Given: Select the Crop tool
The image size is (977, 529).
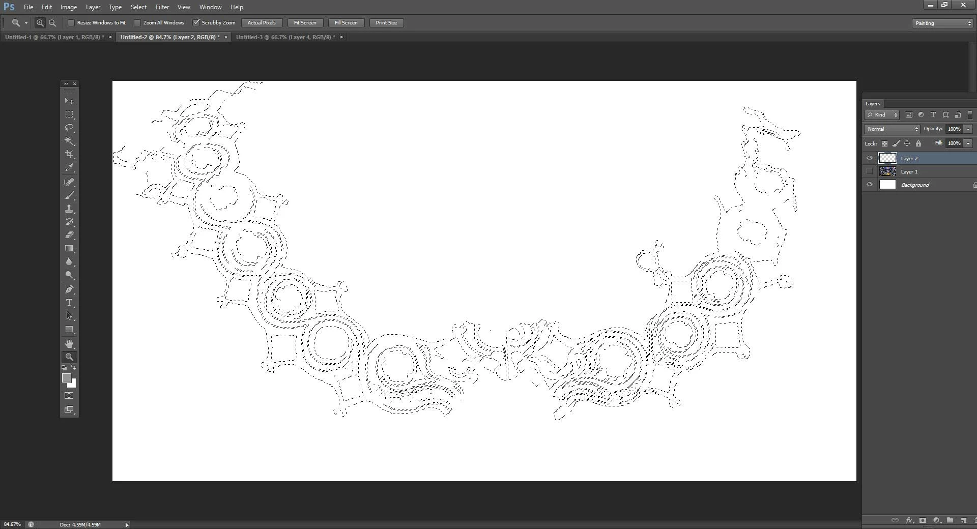Looking at the screenshot, I should click(x=69, y=154).
